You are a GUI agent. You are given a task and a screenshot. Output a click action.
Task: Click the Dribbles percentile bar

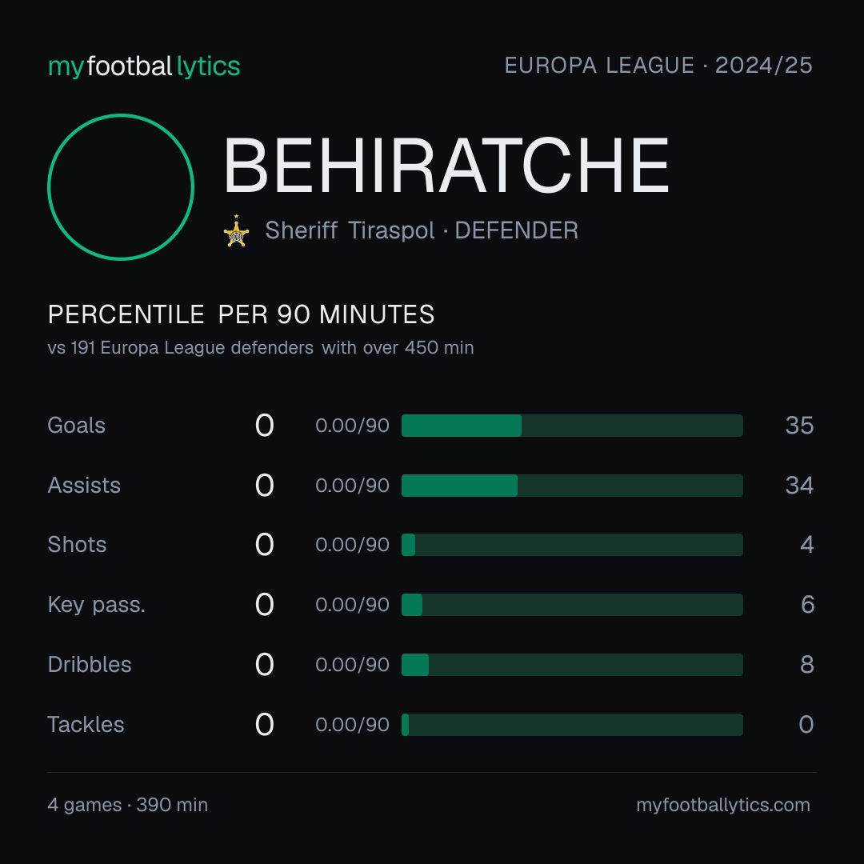coord(572,665)
